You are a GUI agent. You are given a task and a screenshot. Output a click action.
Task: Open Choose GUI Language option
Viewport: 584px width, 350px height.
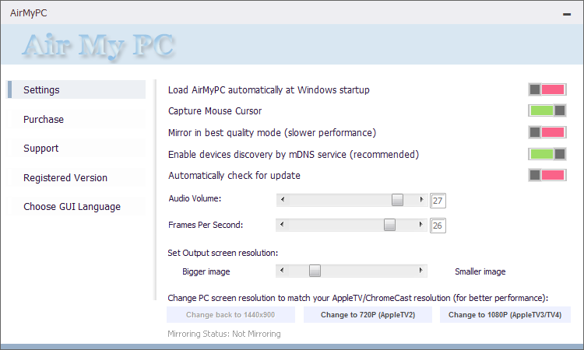tap(76, 206)
